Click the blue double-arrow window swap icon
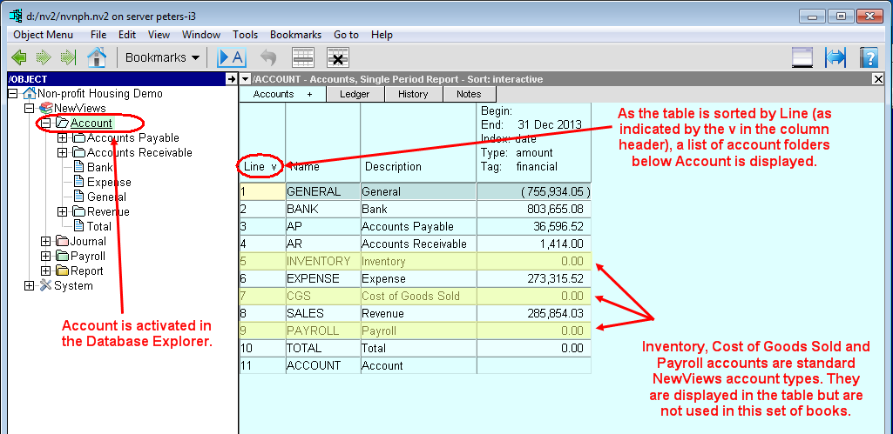This screenshot has width=893, height=434. 835,57
